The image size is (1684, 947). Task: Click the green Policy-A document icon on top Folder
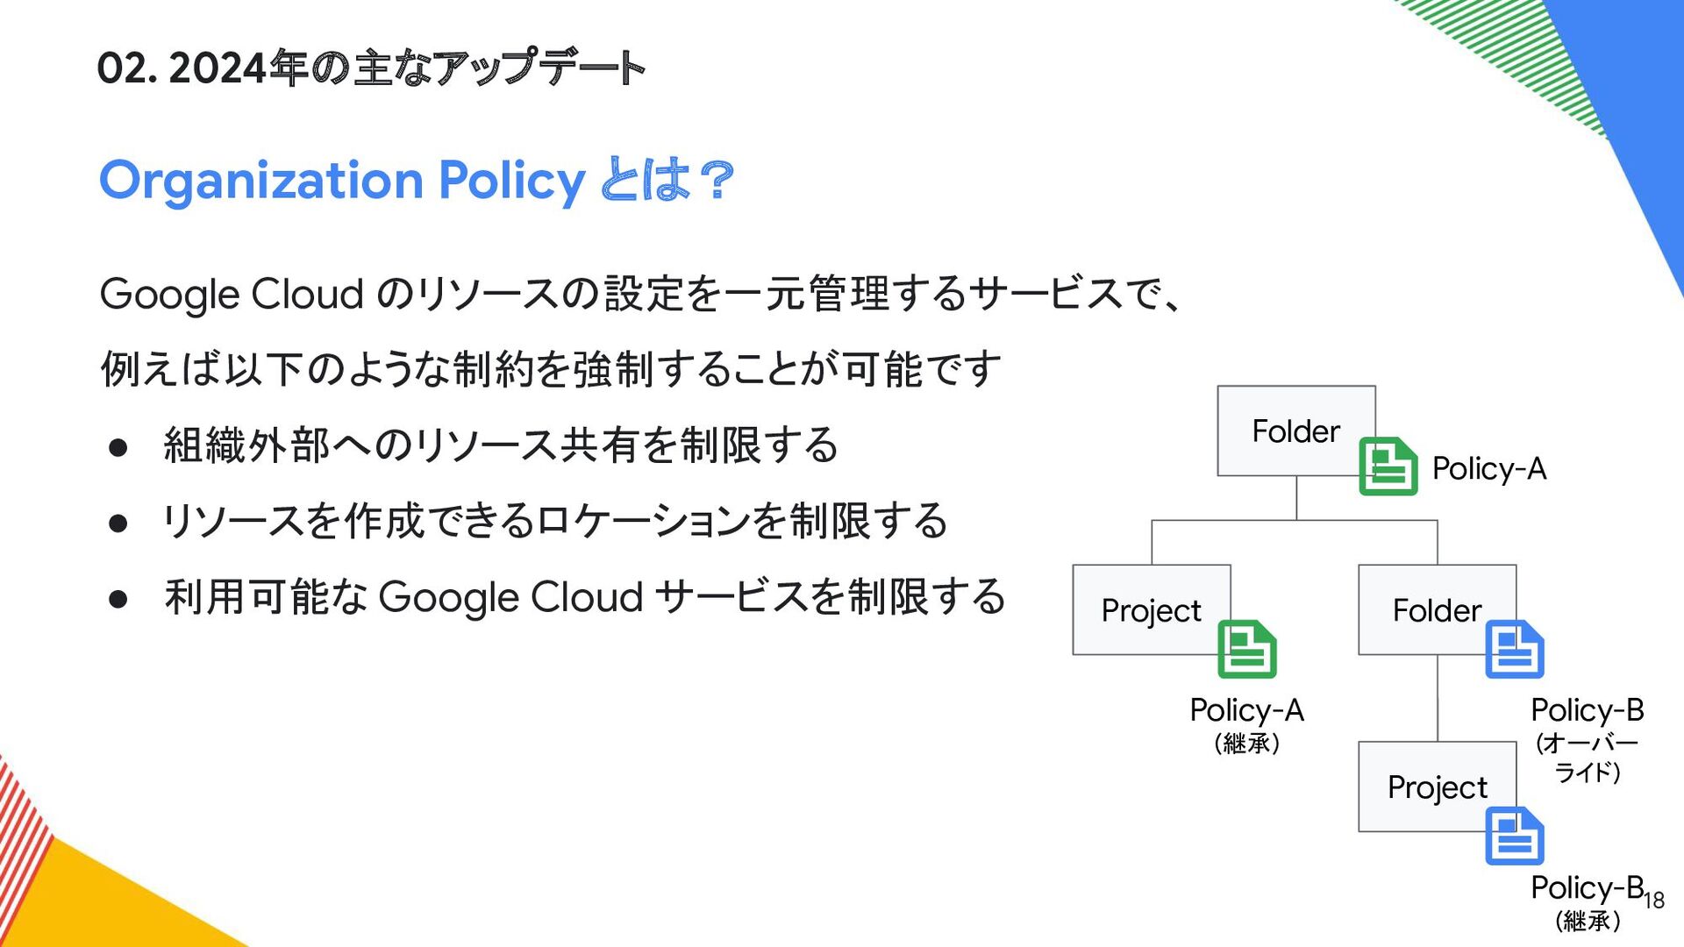[1388, 466]
